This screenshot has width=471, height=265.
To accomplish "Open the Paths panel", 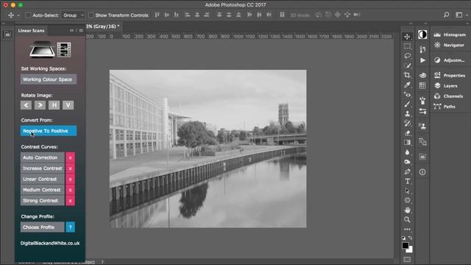I will tap(445, 107).
